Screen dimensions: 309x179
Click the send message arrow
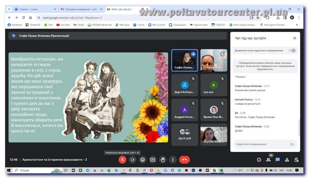tap(292, 144)
